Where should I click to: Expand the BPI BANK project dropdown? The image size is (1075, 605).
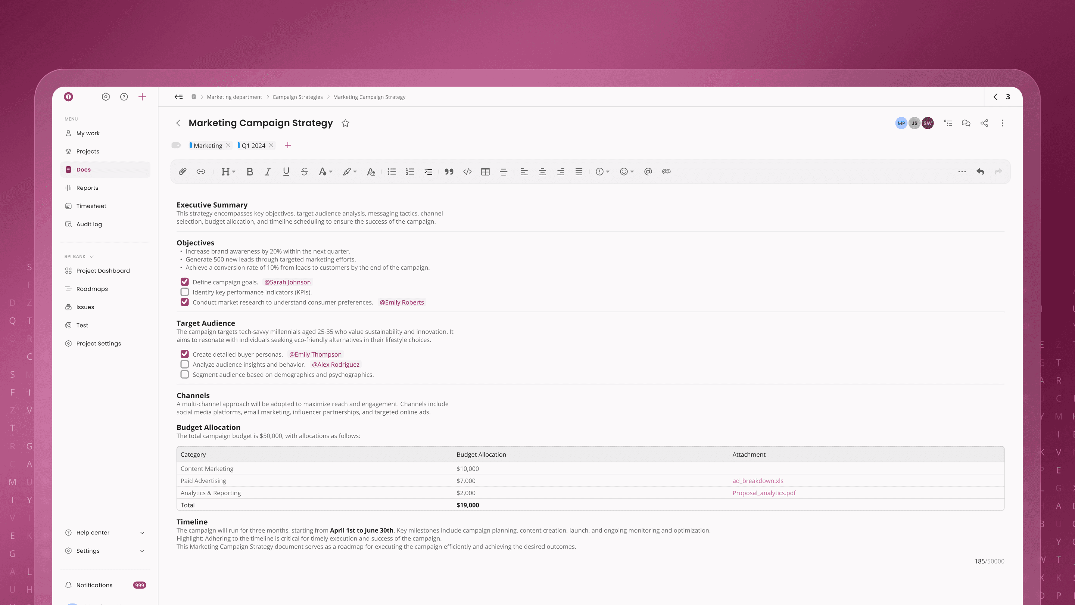(x=91, y=257)
